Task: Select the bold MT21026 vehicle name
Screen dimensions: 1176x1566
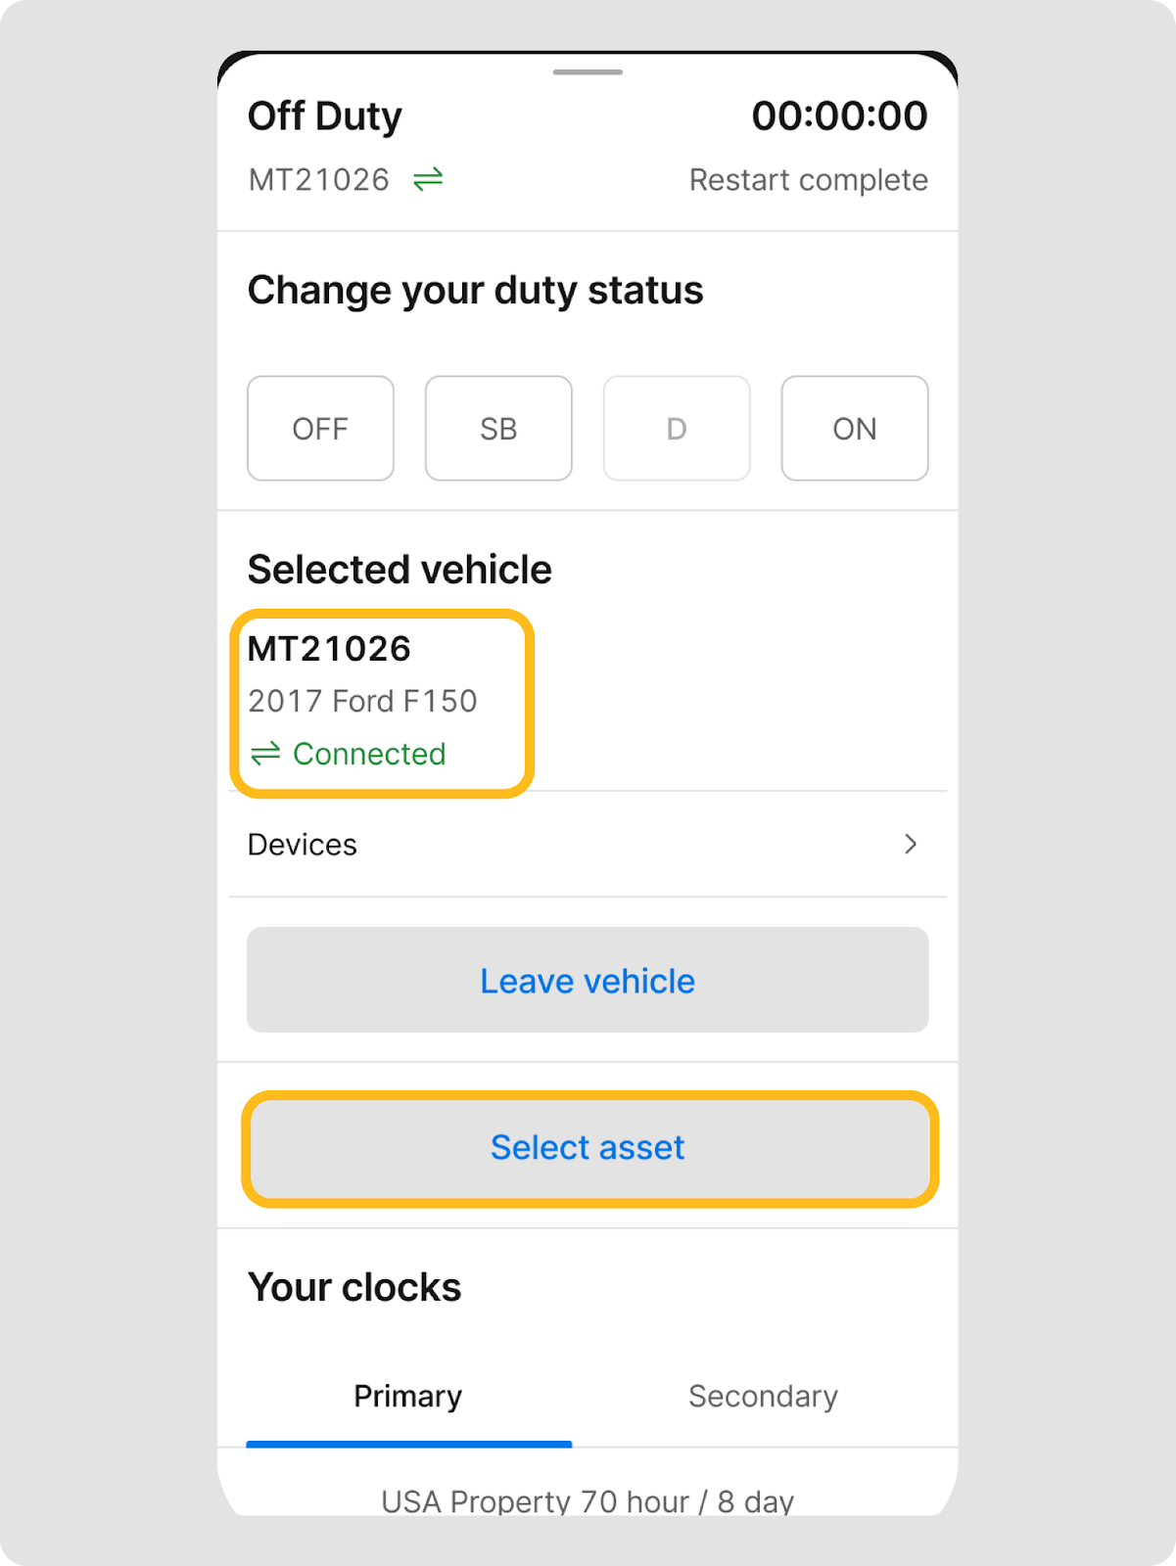Action: point(329,649)
